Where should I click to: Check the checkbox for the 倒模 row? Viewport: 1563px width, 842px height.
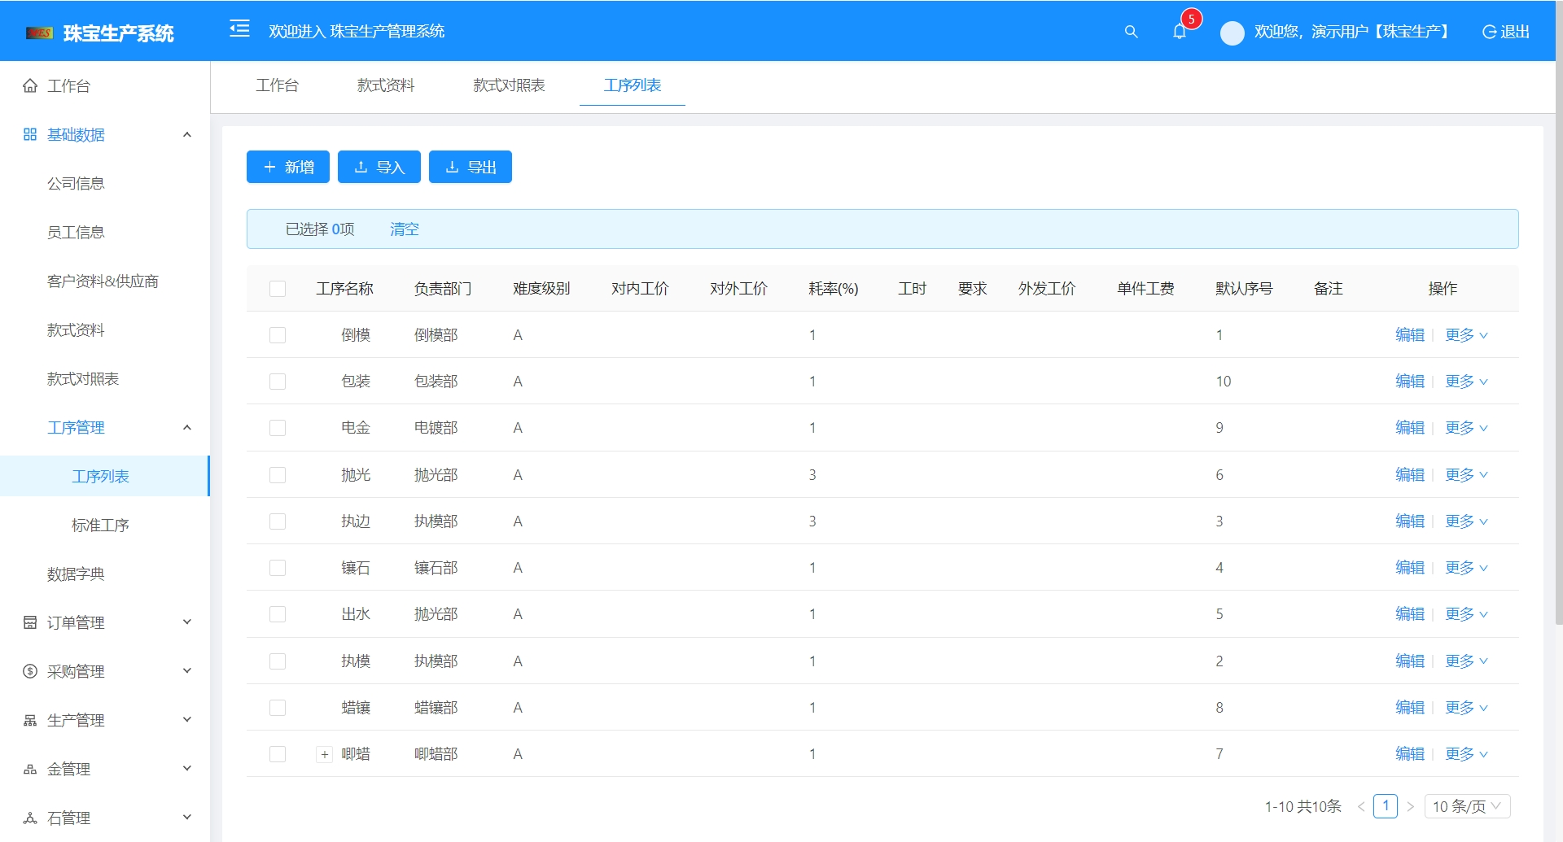pyautogui.click(x=278, y=334)
